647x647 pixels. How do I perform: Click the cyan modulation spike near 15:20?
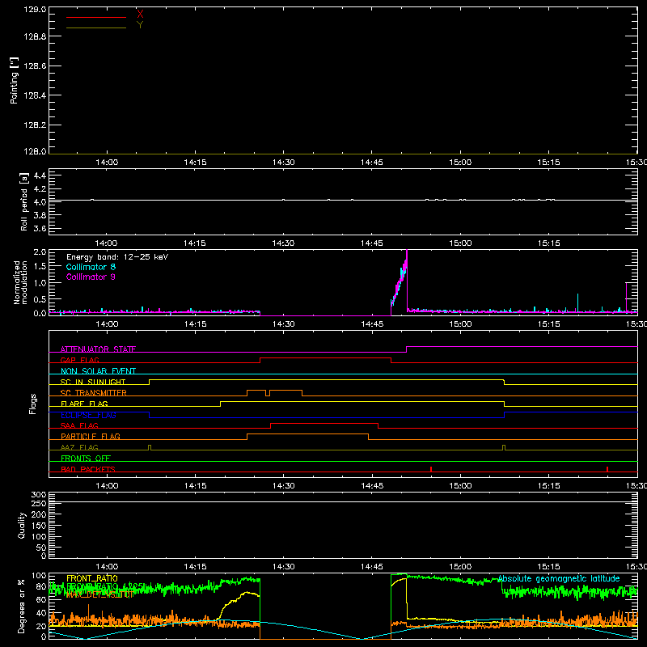(x=577, y=301)
